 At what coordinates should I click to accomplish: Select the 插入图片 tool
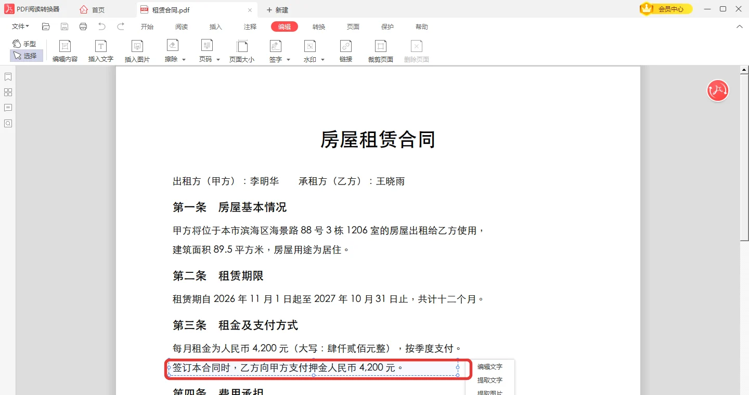137,51
